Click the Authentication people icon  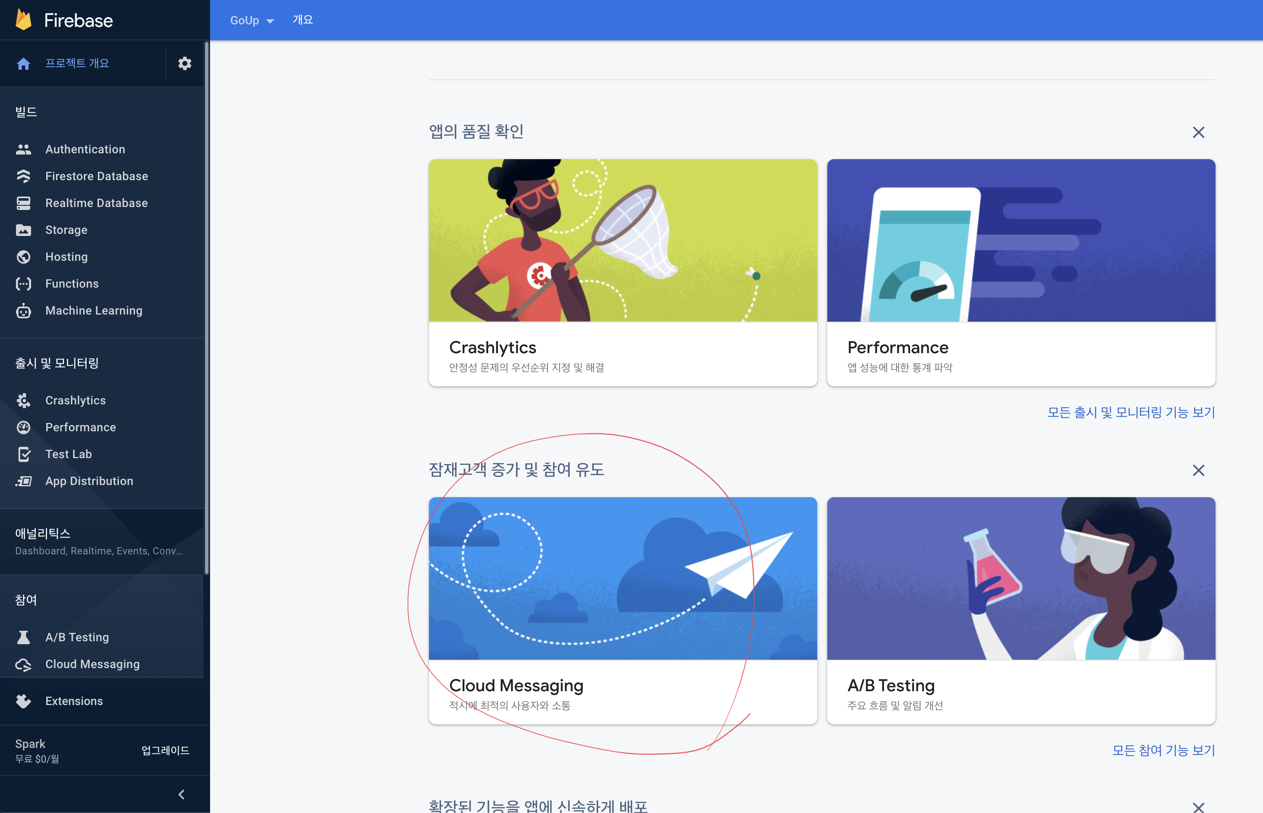[23, 149]
